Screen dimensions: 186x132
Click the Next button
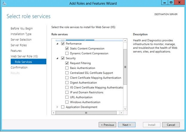(127, 125)
